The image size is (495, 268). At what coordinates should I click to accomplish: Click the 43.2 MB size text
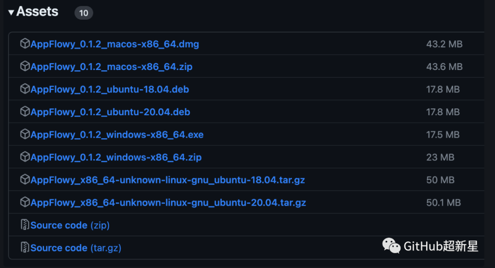[x=444, y=44]
